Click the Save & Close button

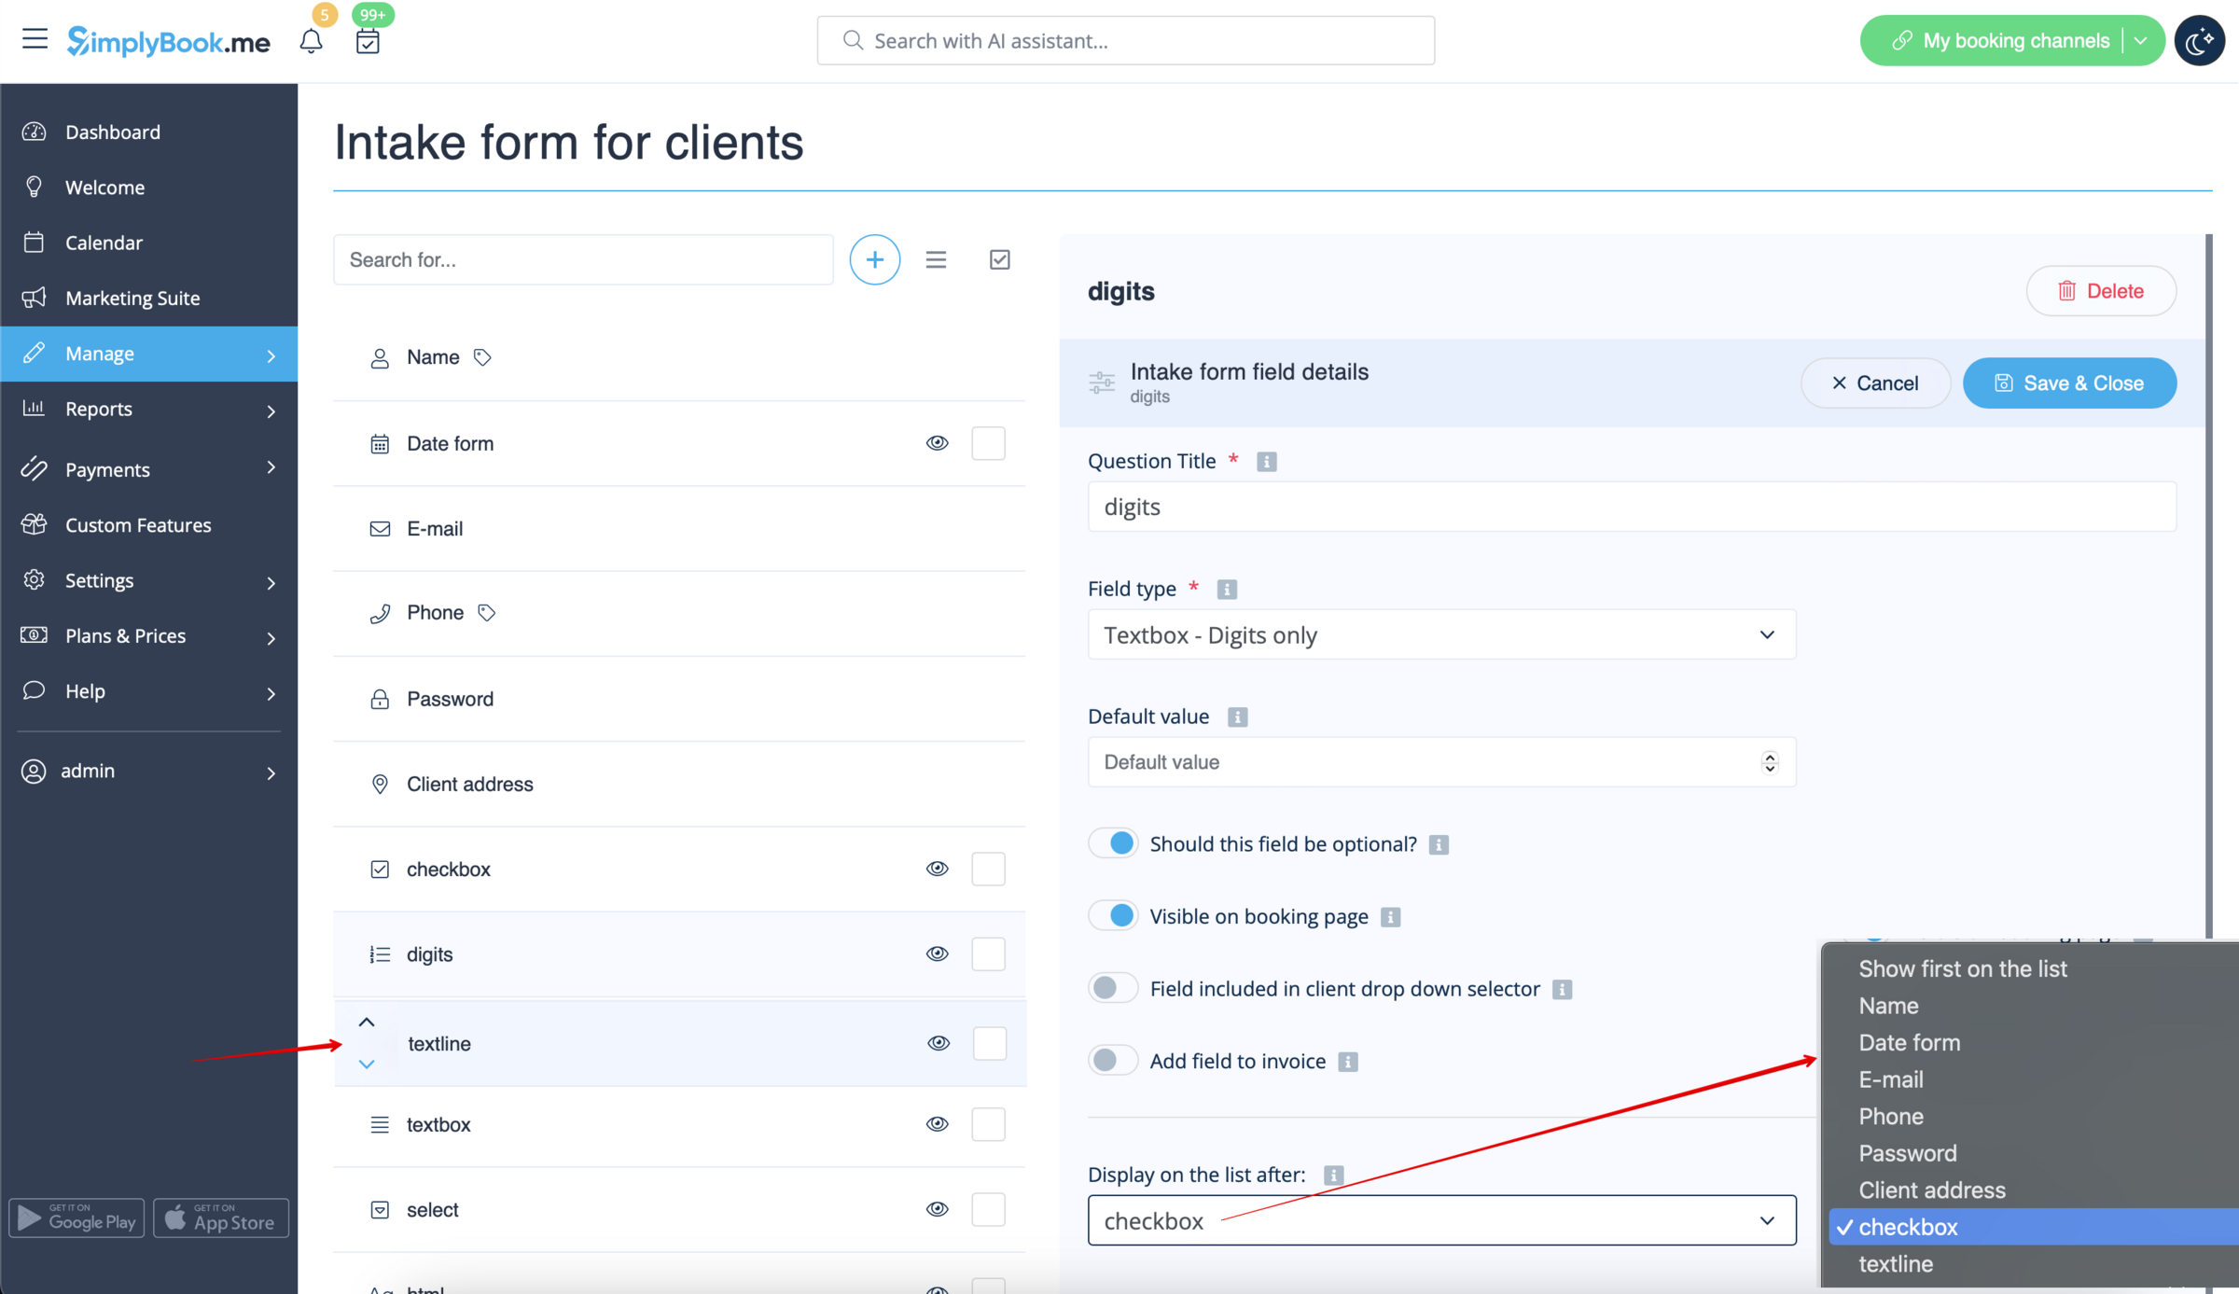tap(2069, 383)
